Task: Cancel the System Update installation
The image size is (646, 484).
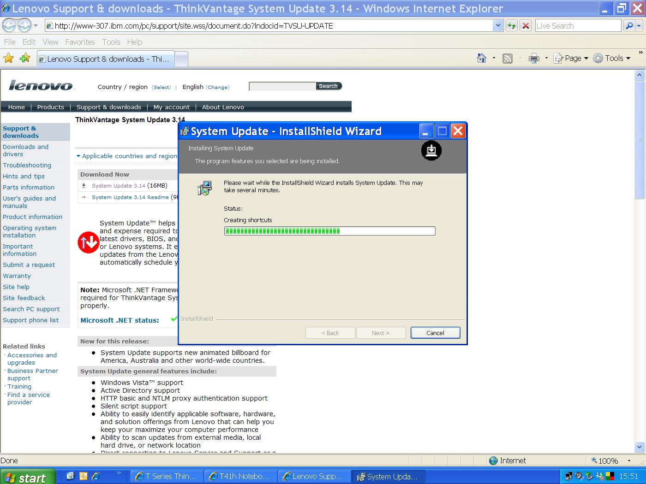Action: [435, 333]
